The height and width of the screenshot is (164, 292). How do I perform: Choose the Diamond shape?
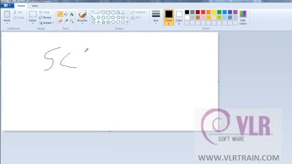pyautogui.click(x=99, y=17)
